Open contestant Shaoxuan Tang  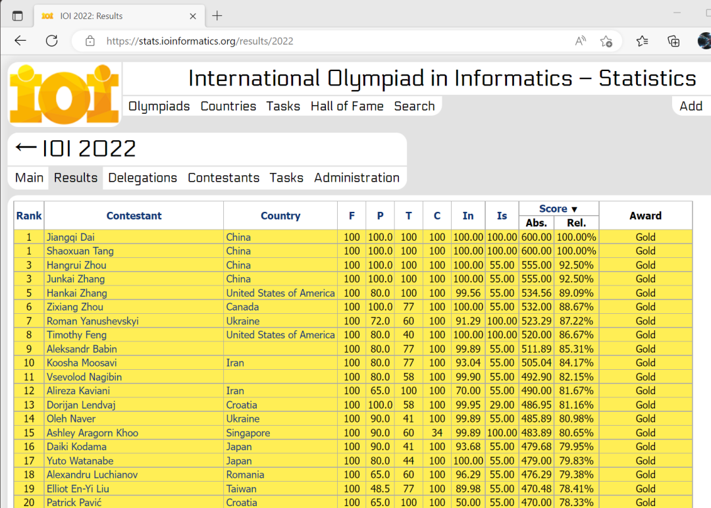pyautogui.click(x=80, y=251)
